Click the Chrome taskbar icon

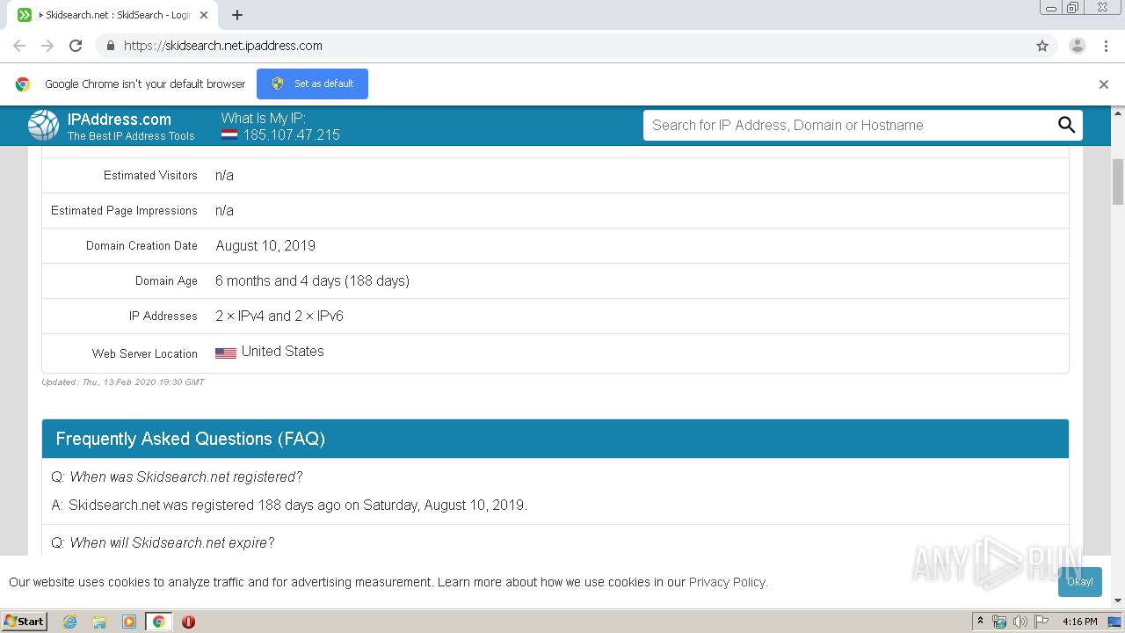(159, 622)
